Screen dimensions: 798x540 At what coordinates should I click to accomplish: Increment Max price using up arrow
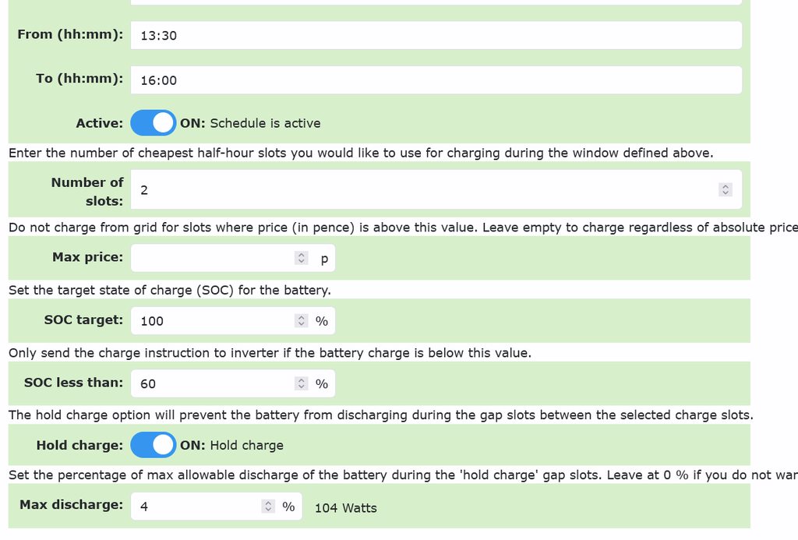(302, 255)
